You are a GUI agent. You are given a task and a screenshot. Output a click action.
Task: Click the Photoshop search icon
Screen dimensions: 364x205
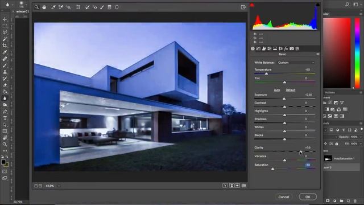347,4
